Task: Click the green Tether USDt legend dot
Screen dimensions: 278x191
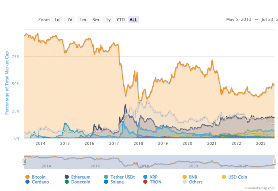Action: [x=106, y=177]
